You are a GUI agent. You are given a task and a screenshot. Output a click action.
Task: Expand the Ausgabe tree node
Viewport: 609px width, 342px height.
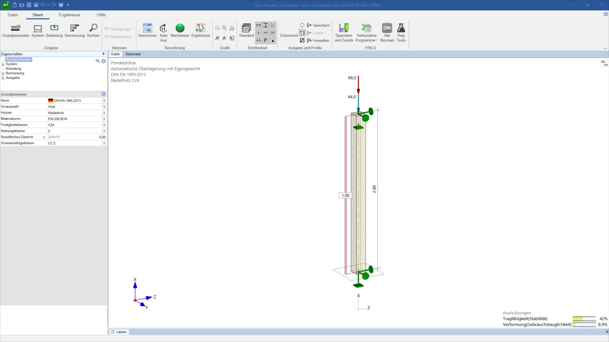click(x=3, y=78)
